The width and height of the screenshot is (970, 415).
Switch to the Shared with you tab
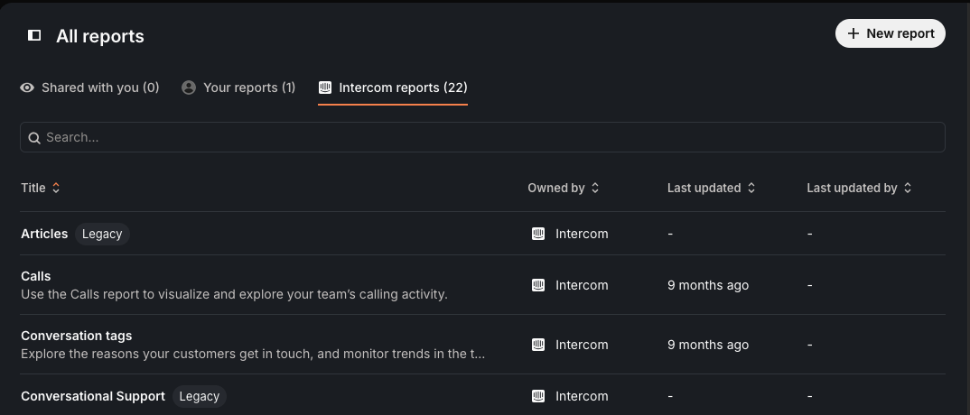(x=89, y=88)
